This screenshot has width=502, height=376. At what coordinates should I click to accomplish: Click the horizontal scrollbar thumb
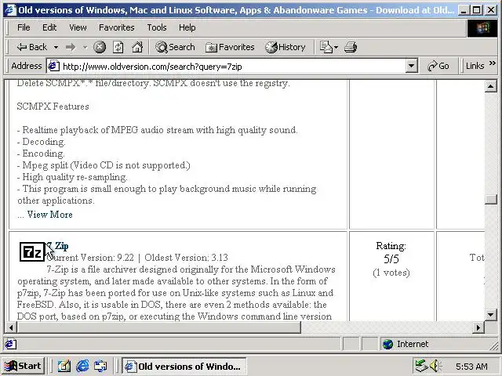pos(159,327)
